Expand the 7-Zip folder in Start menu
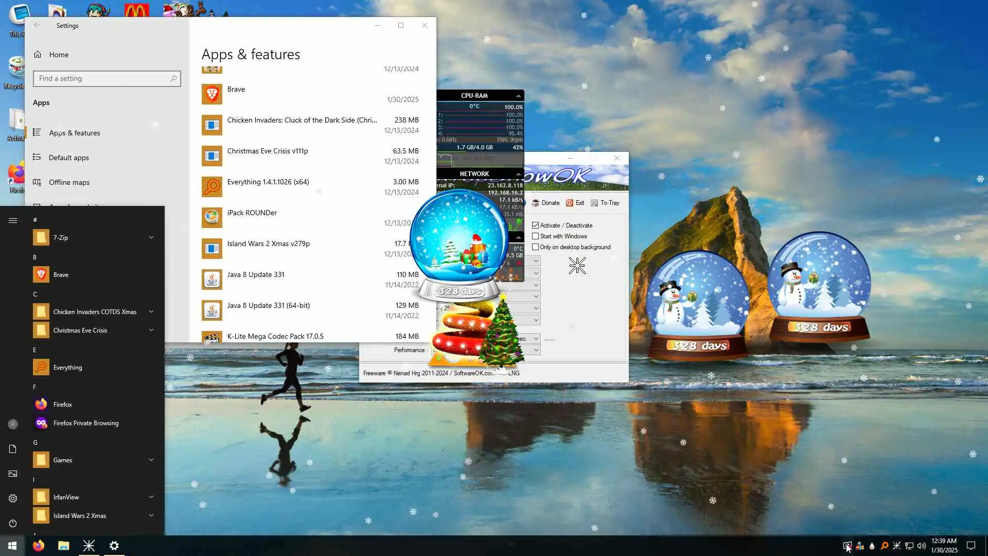 (151, 237)
